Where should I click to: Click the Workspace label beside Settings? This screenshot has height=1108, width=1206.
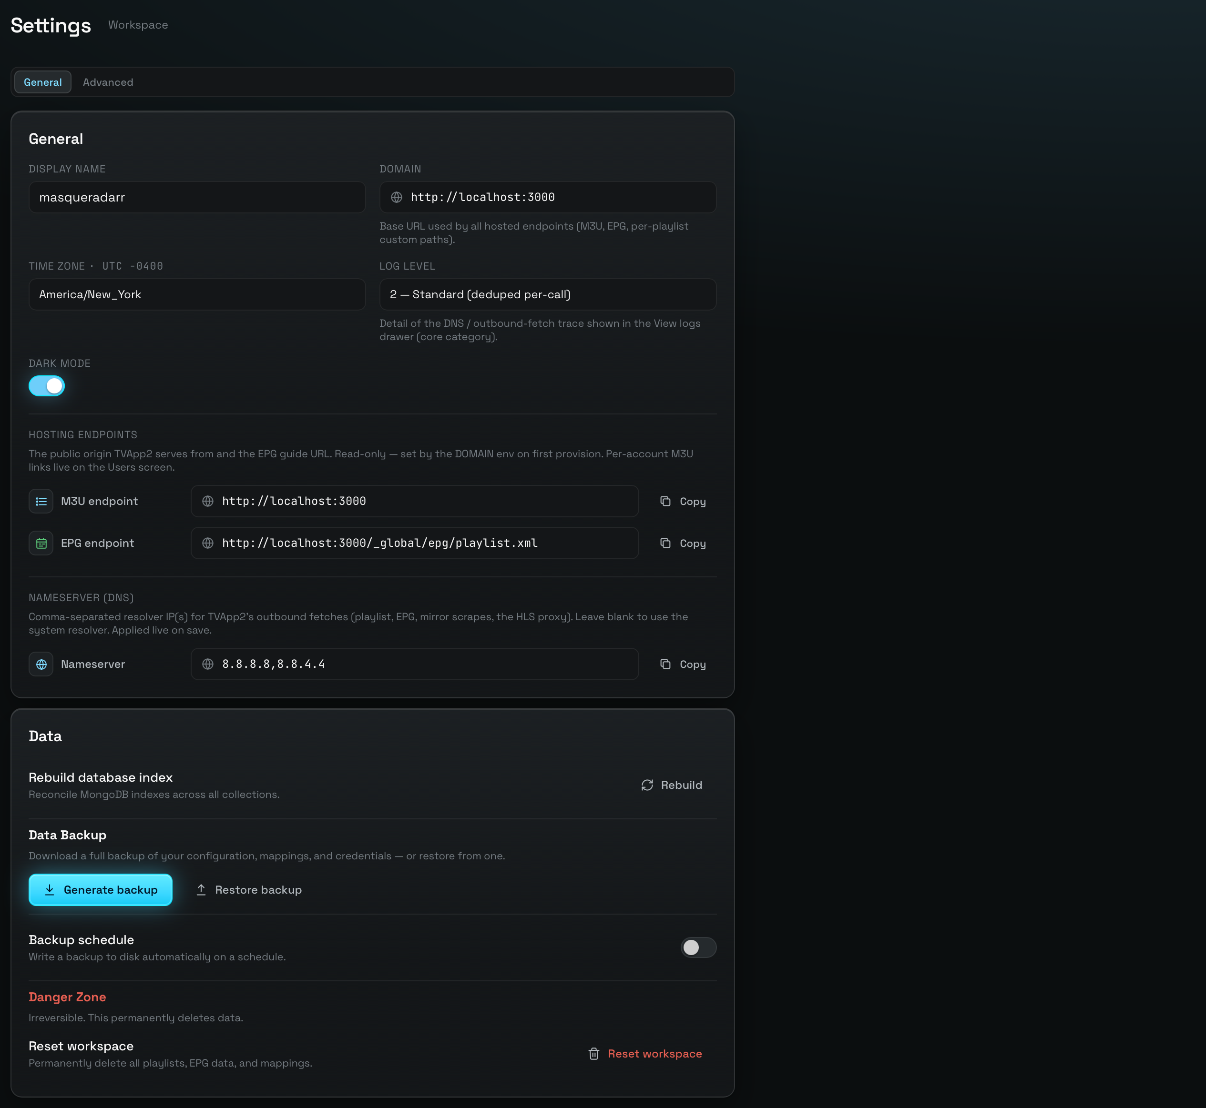(x=138, y=25)
